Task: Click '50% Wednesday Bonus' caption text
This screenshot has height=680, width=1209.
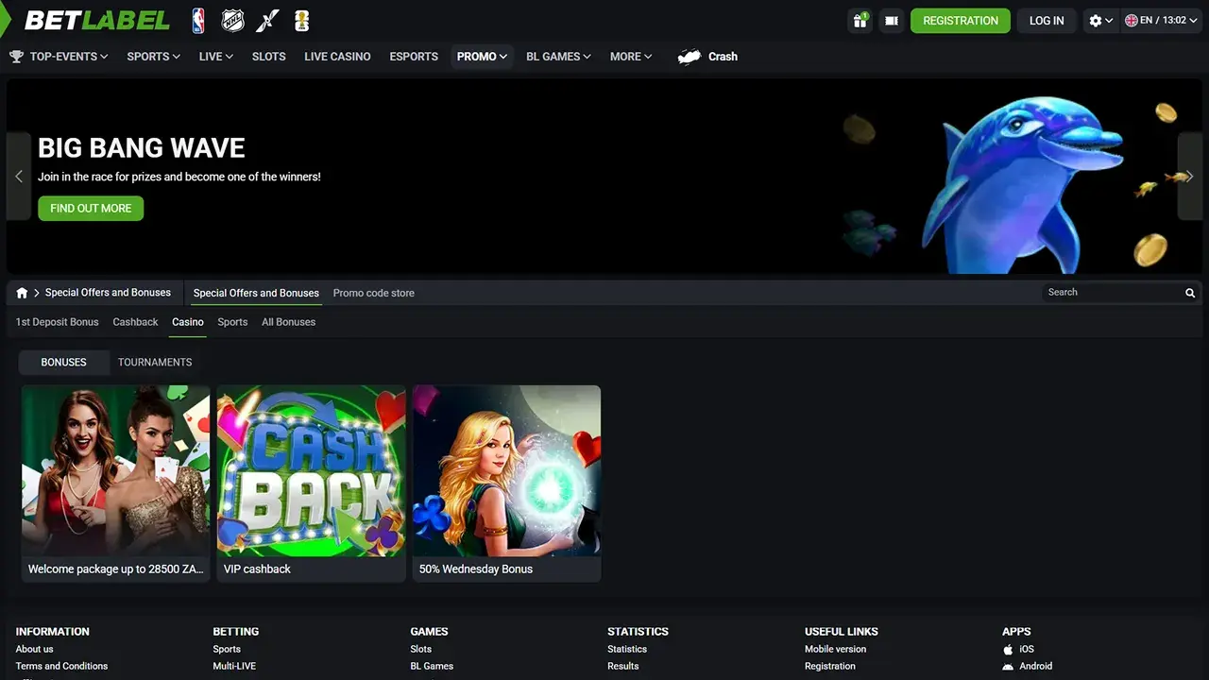Action: pyautogui.click(x=476, y=569)
